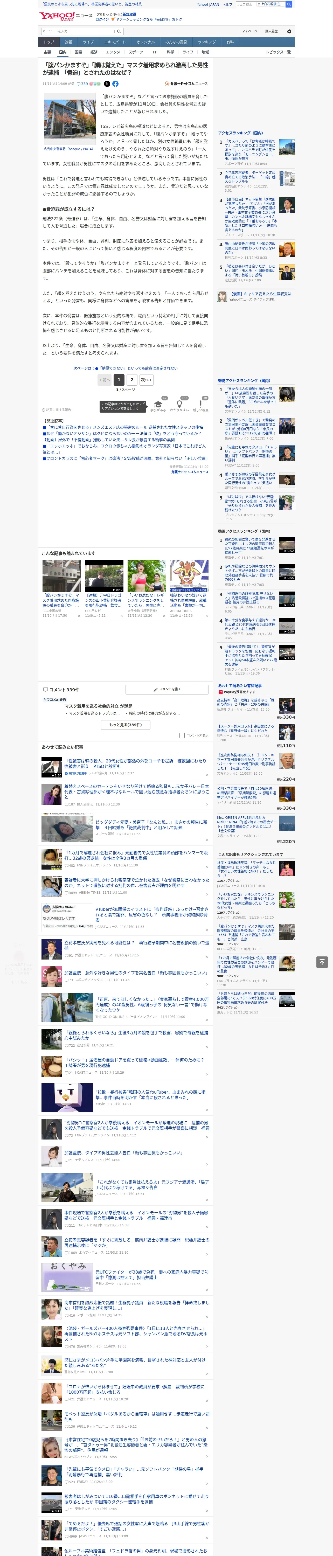Image resolution: width=333 pixels, height=1556 pixels.
Task: Share the article on Facebook
Action: click(x=115, y=84)
